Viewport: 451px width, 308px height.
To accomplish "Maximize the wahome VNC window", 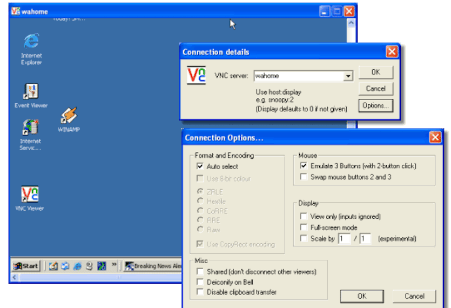I will click(x=337, y=11).
